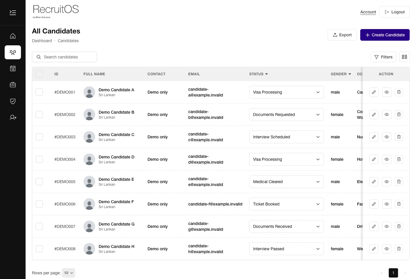
Task: View Demo Candidate B with eye icon
Action: (x=387, y=115)
